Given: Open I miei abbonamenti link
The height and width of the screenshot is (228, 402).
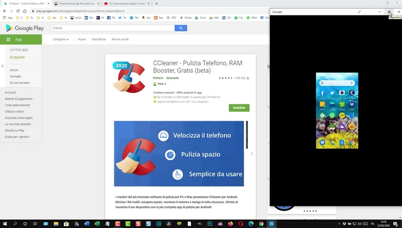Looking at the screenshot, I should click(17, 105).
